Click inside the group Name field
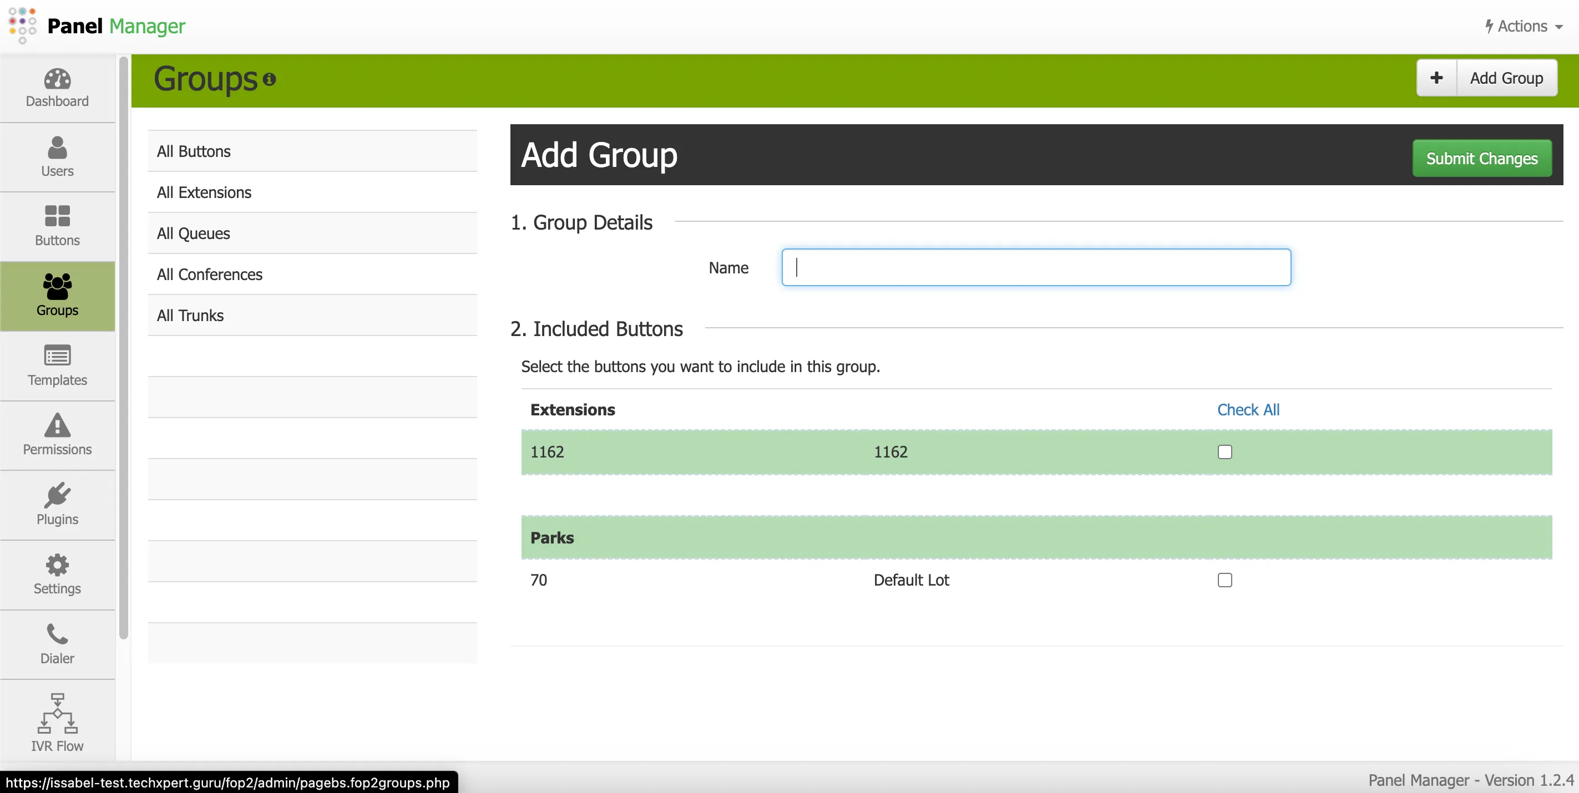This screenshot has width=1579, height=793. click(1036, 268)
